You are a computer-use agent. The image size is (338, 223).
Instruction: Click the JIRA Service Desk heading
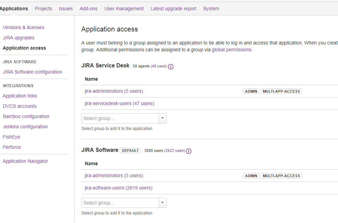(x=105, y=66)
